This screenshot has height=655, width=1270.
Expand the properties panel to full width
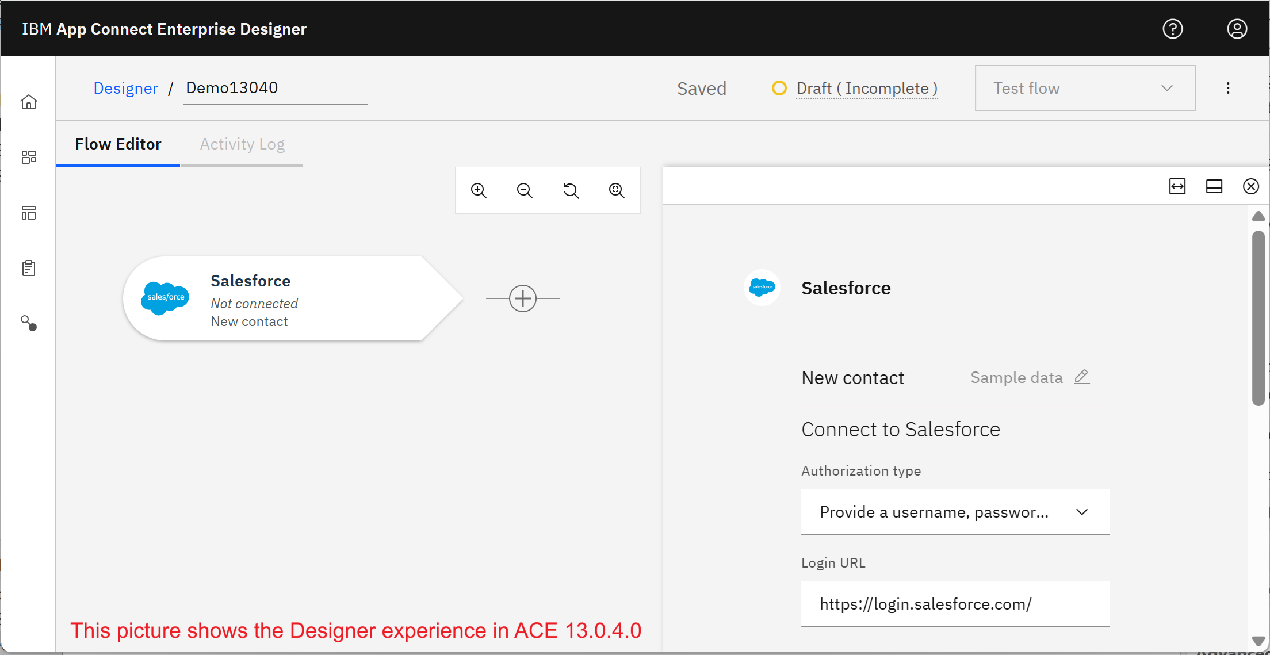1177,186
